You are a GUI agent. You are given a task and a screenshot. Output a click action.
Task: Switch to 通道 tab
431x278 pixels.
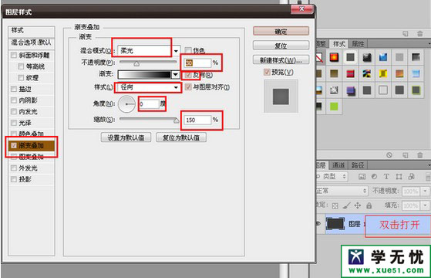tap(338, 165)
